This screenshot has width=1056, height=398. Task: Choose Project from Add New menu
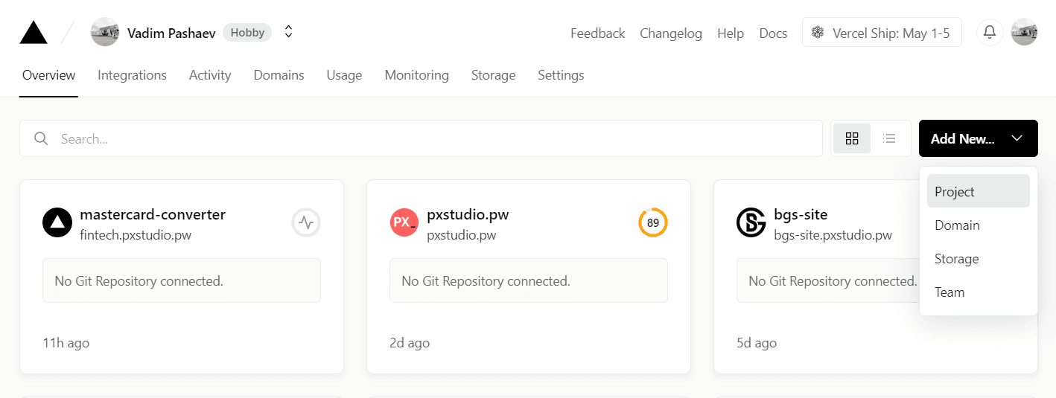(x=978, y=191)
